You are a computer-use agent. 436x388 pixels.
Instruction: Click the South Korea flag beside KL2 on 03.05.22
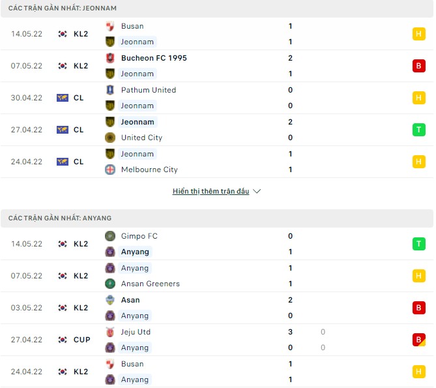pos(63,308)
